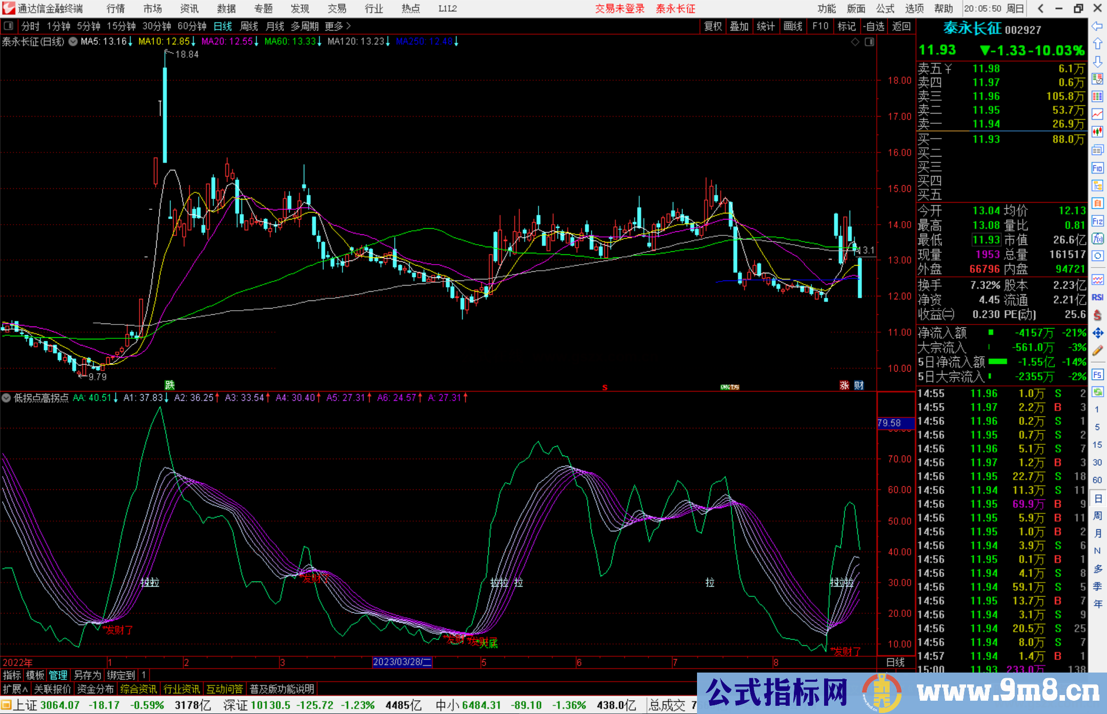This screenshot has height=714, width=1107.
Task: Click the green refresh sidebar icon
Action: (1097, 392)
